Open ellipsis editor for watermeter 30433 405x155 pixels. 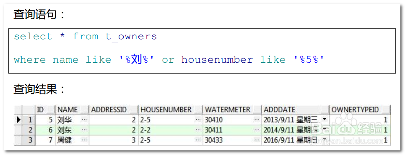point(257,140)
